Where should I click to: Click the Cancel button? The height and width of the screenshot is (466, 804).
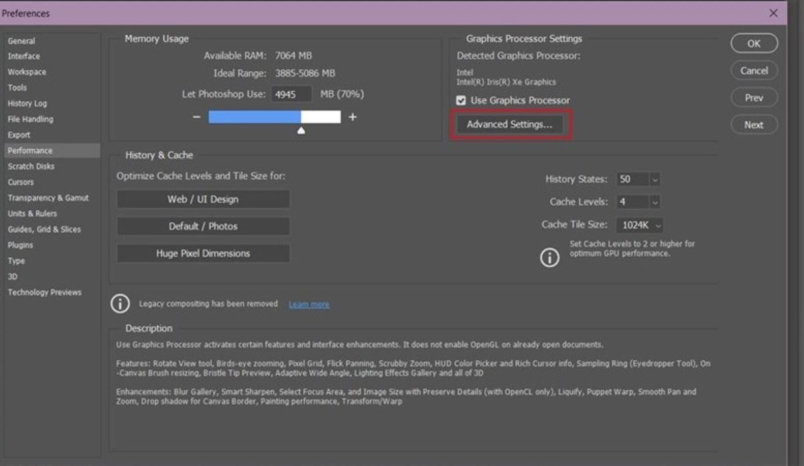tap(754, 70)
